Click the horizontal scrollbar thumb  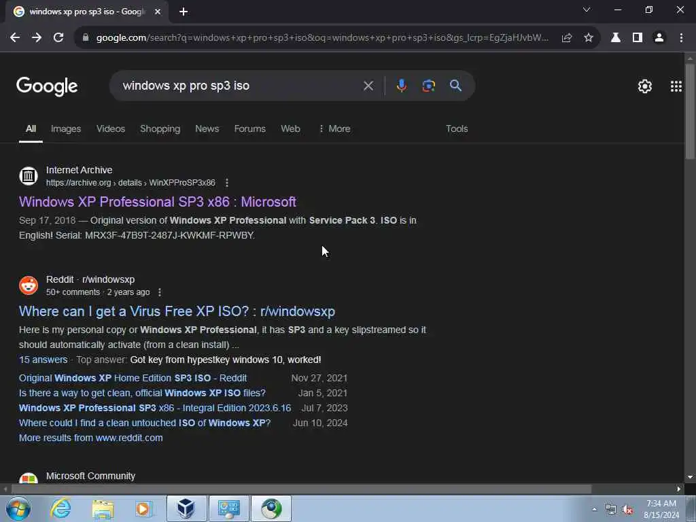301,489
